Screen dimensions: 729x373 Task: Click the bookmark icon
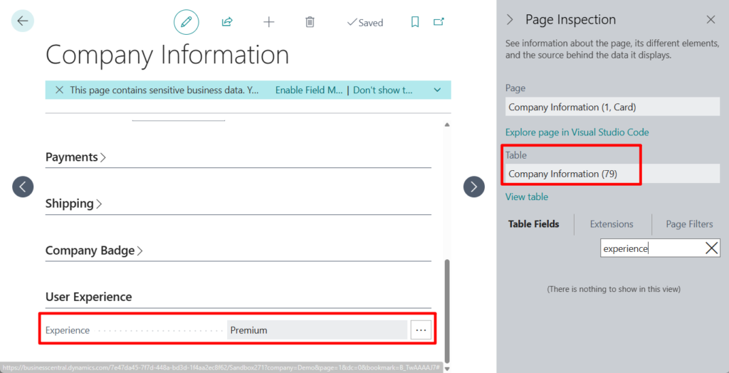415,22
